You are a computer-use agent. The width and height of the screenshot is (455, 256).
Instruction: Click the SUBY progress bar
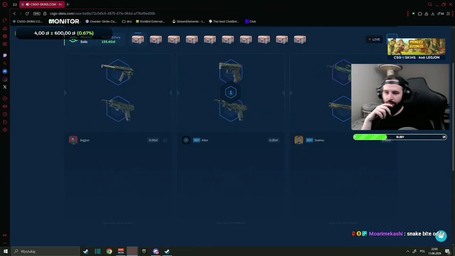400,137
